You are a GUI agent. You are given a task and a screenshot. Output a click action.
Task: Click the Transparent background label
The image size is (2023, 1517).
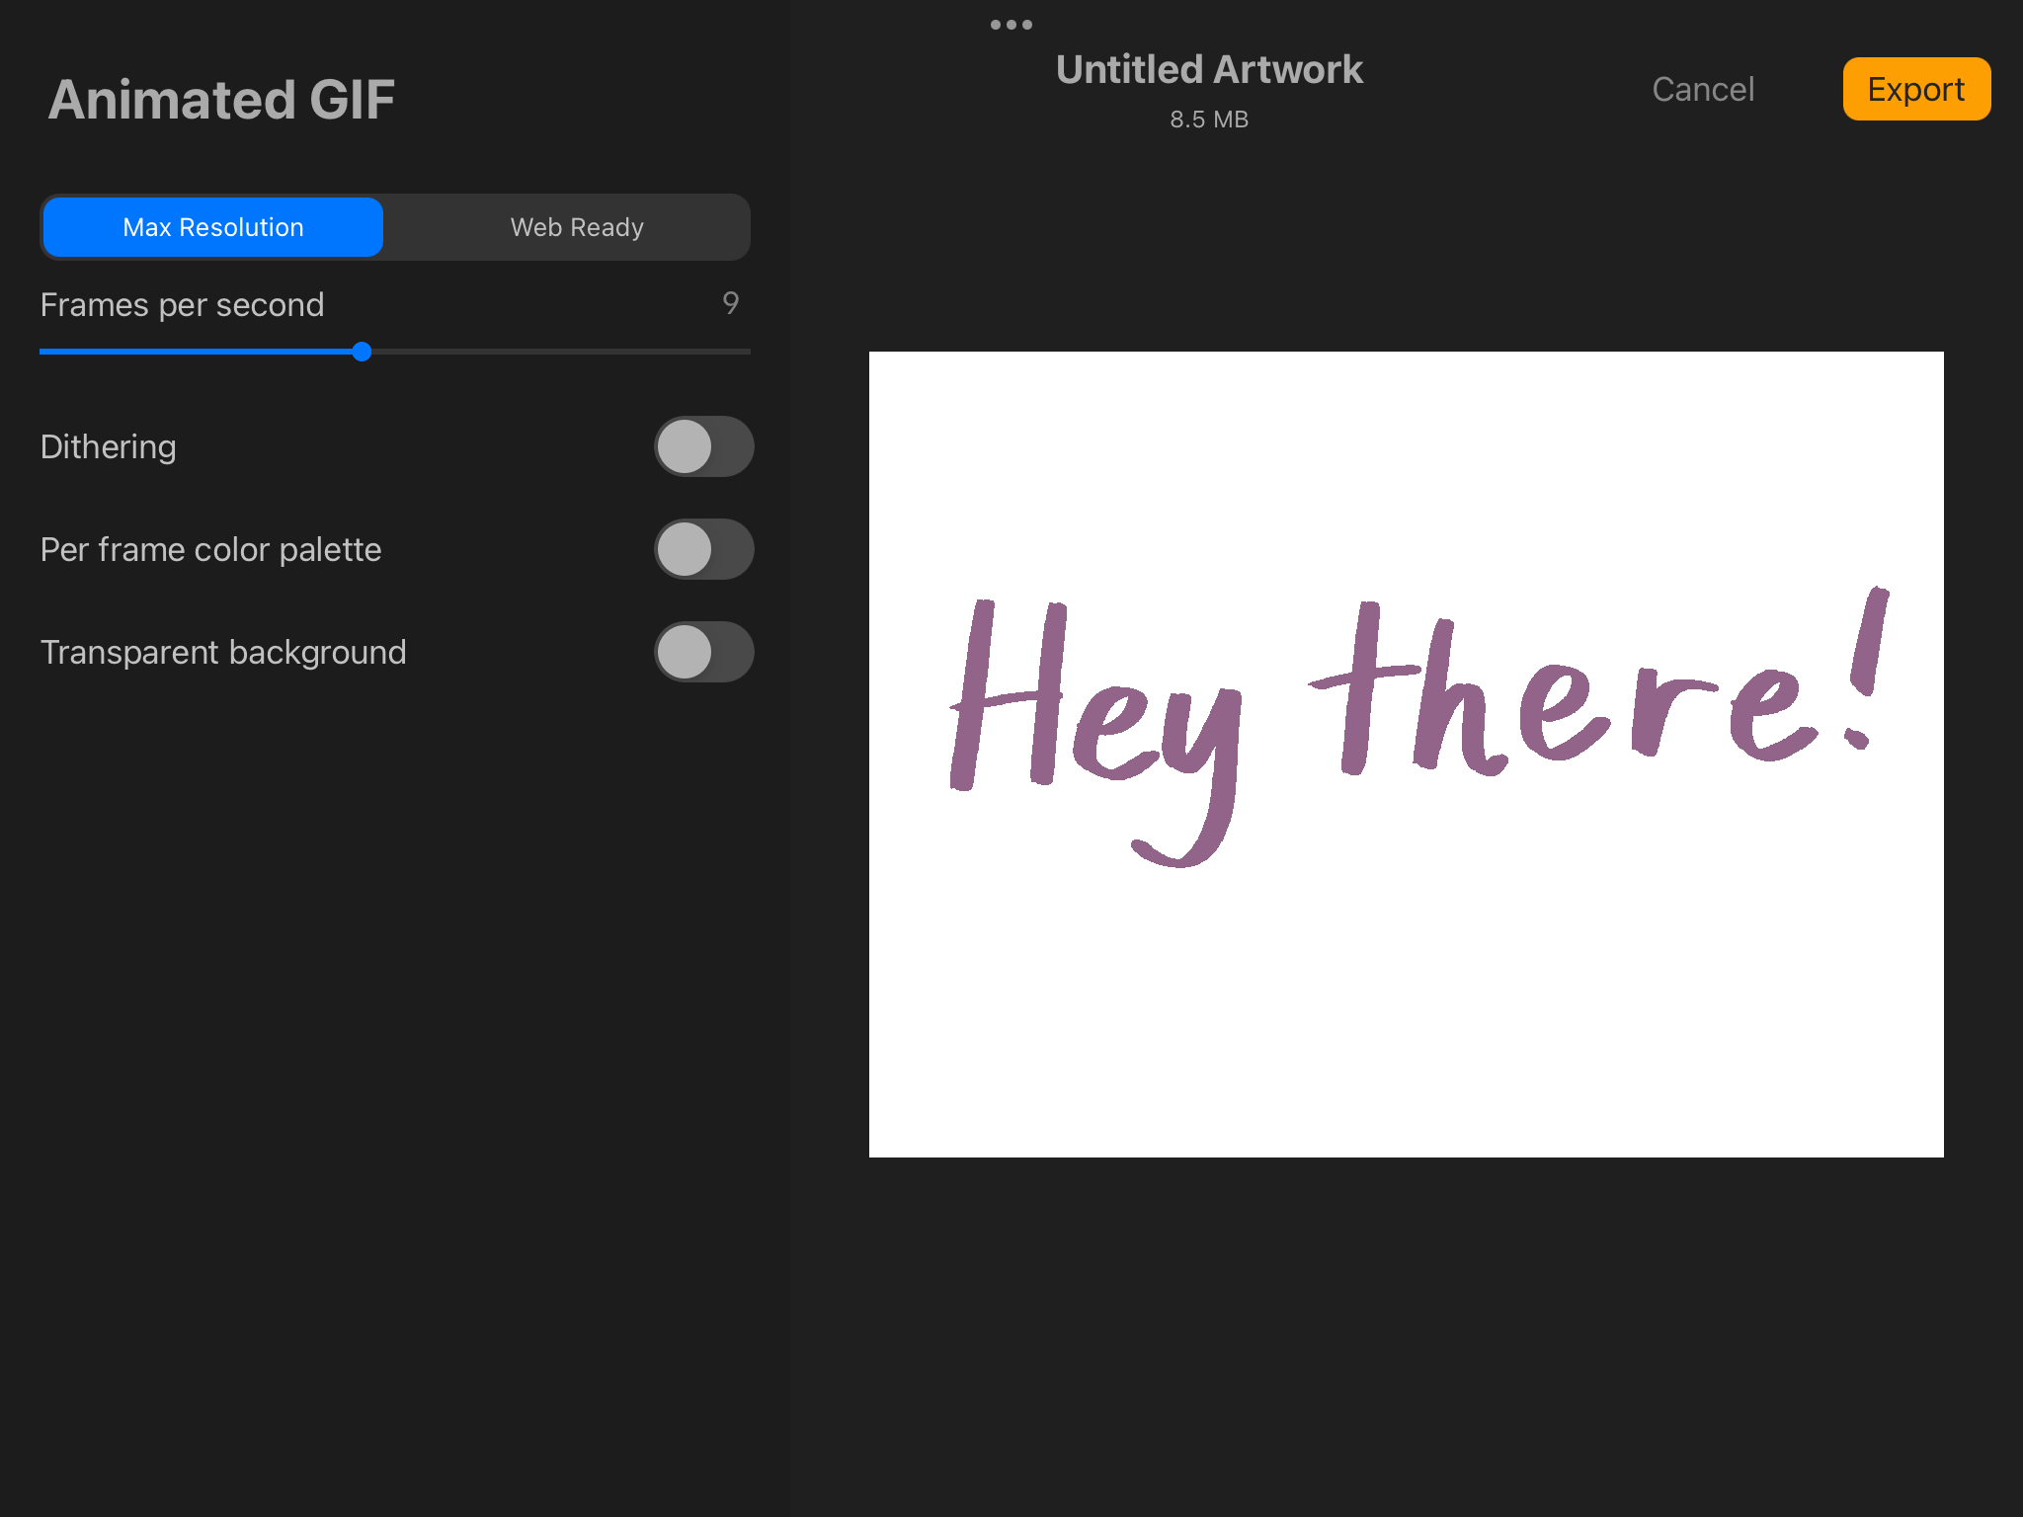(223, 652)
